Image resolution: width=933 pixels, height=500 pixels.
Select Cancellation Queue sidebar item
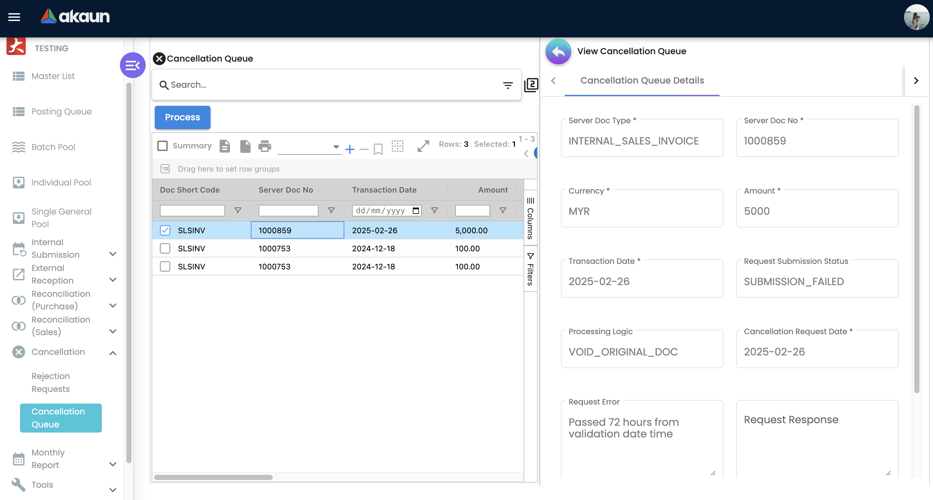61,418
